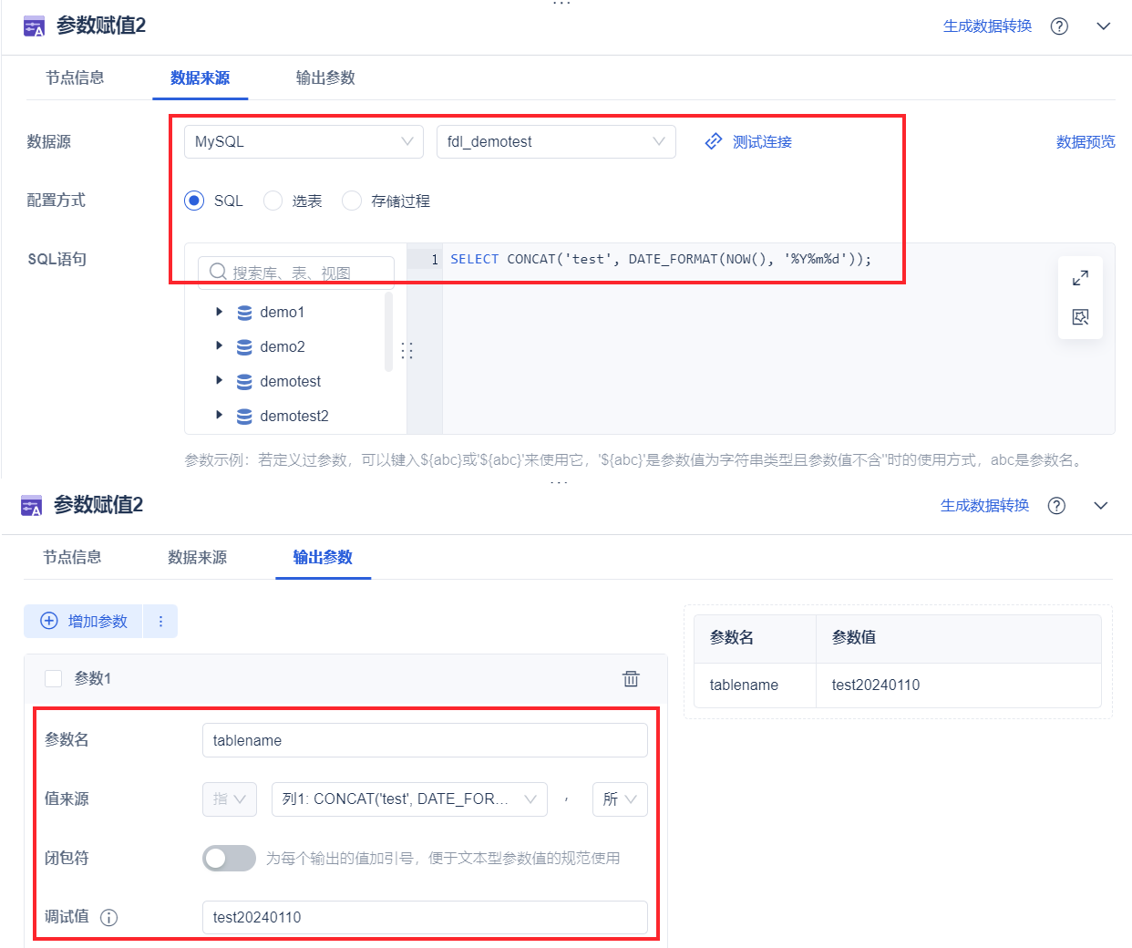Open the fdl_demotest connection dropdown
1132x948 pixels.
pos(556,141)
